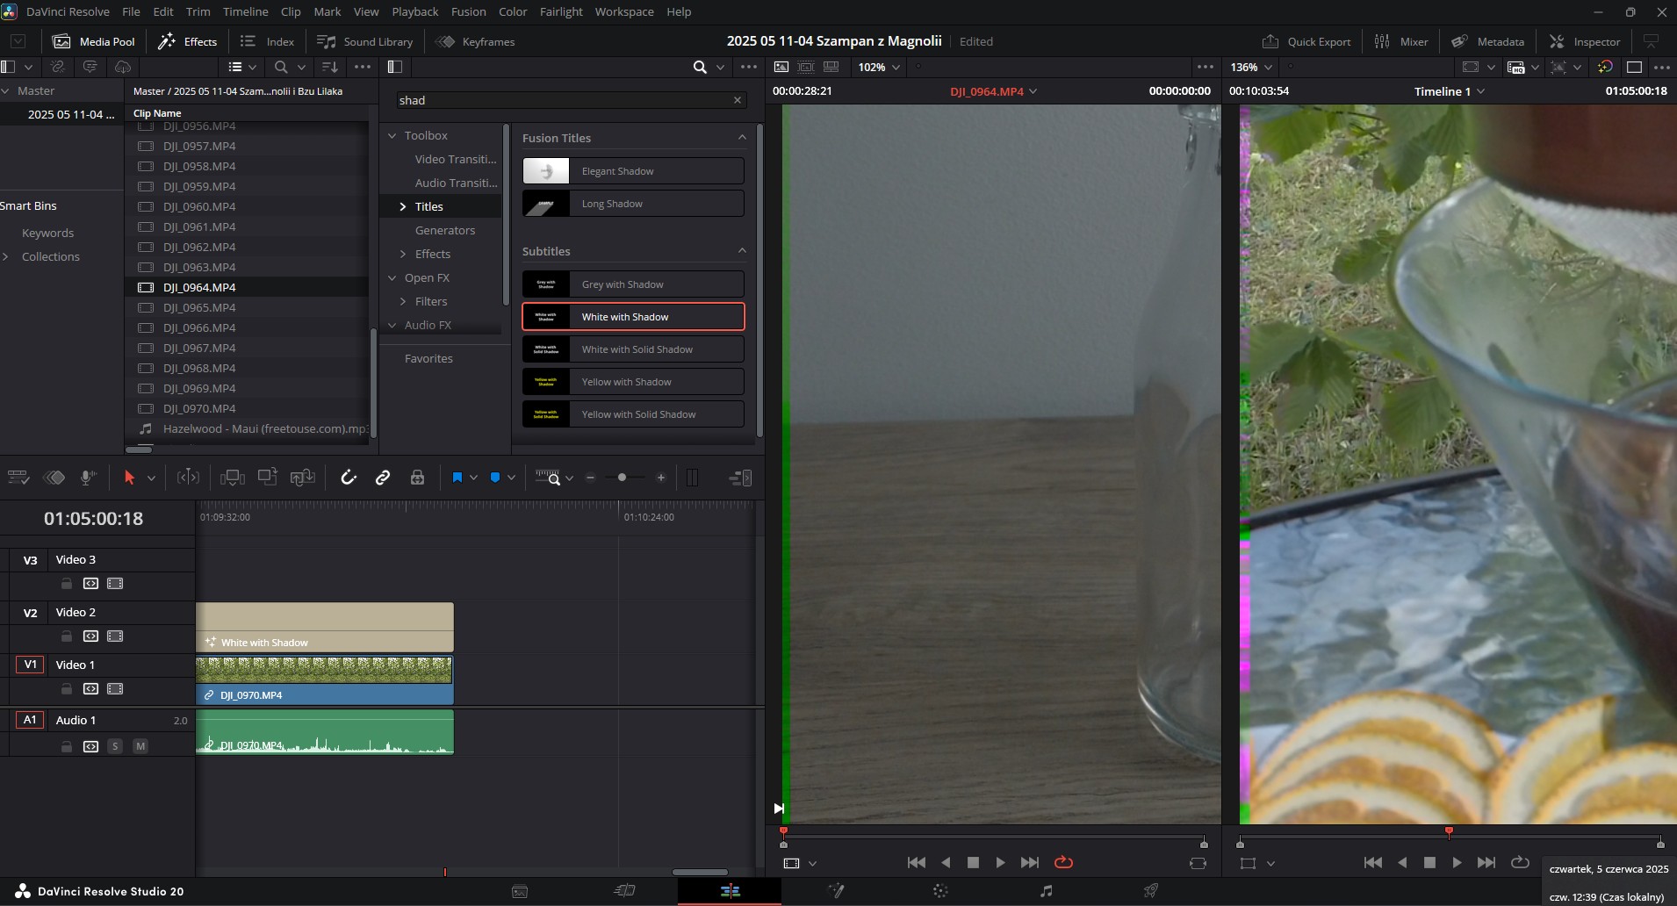The height and width of the screenshot is (906, 1677).
Task: Toggle the Linked Selection chain icon
Action: click(x=383, y=478)
